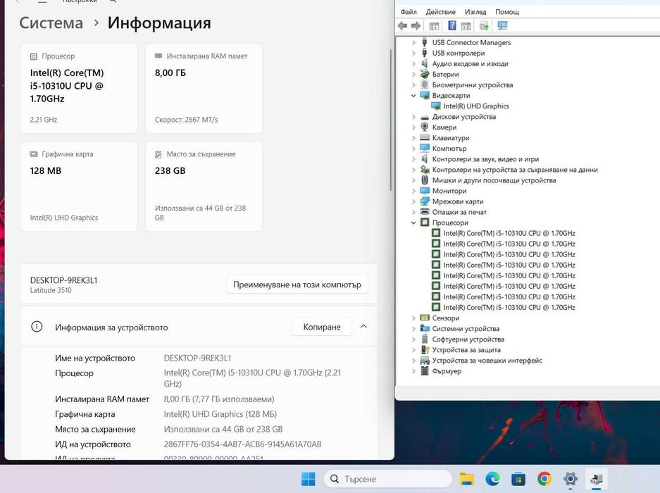660x493 pixels.
Task: Open Google Chrome from the taskbar
Action: coord(544,479)
